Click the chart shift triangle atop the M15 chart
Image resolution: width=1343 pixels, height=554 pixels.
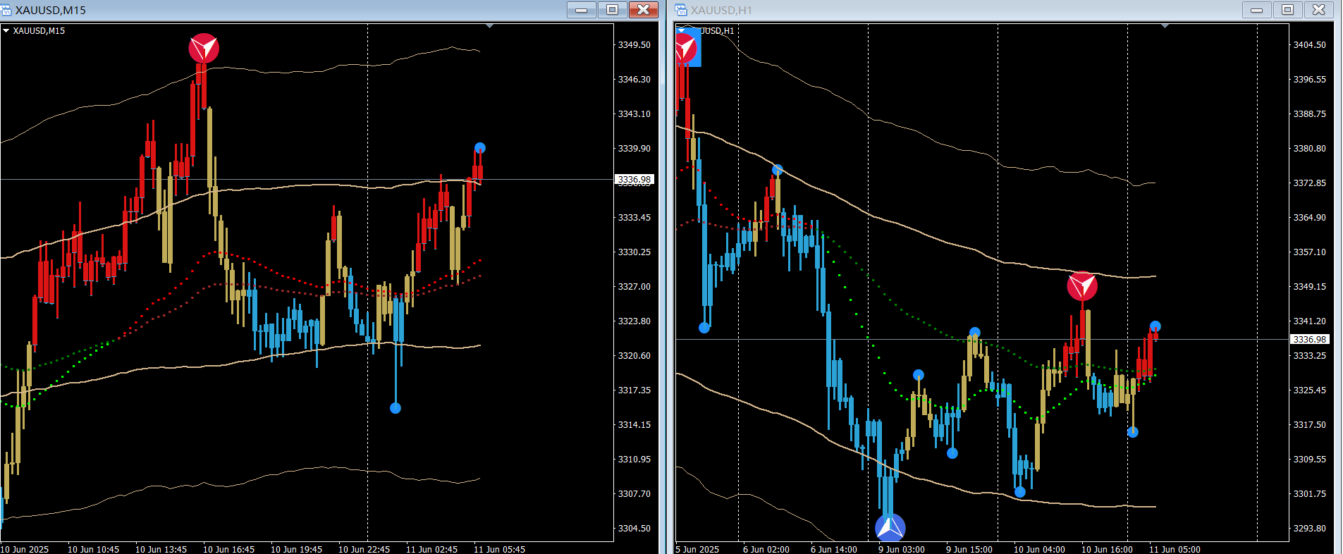(x=489, y=26)
